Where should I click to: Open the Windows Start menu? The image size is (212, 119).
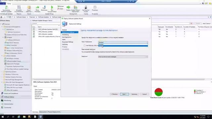point(3,117)
